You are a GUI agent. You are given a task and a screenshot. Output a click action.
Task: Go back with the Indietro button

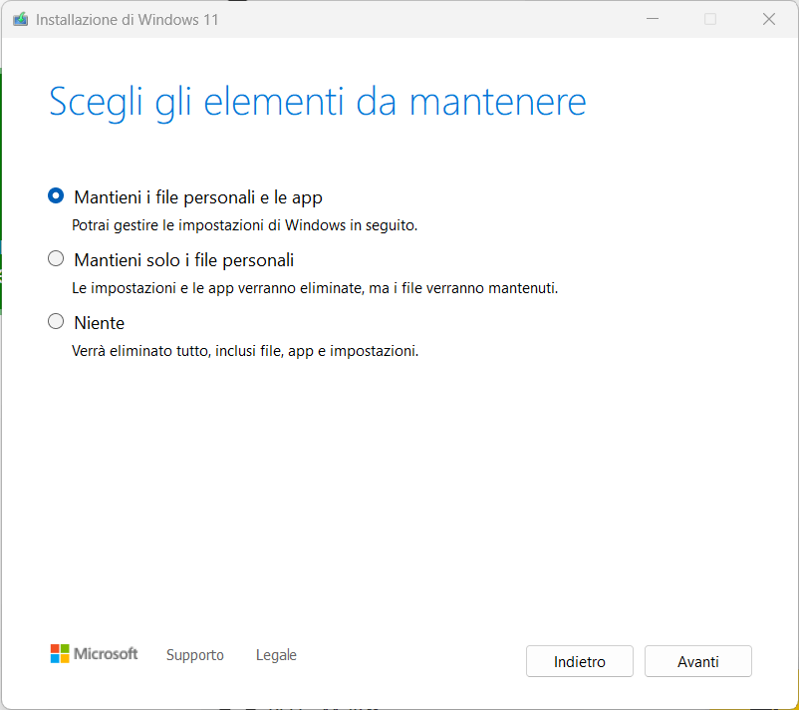[580, 661]
